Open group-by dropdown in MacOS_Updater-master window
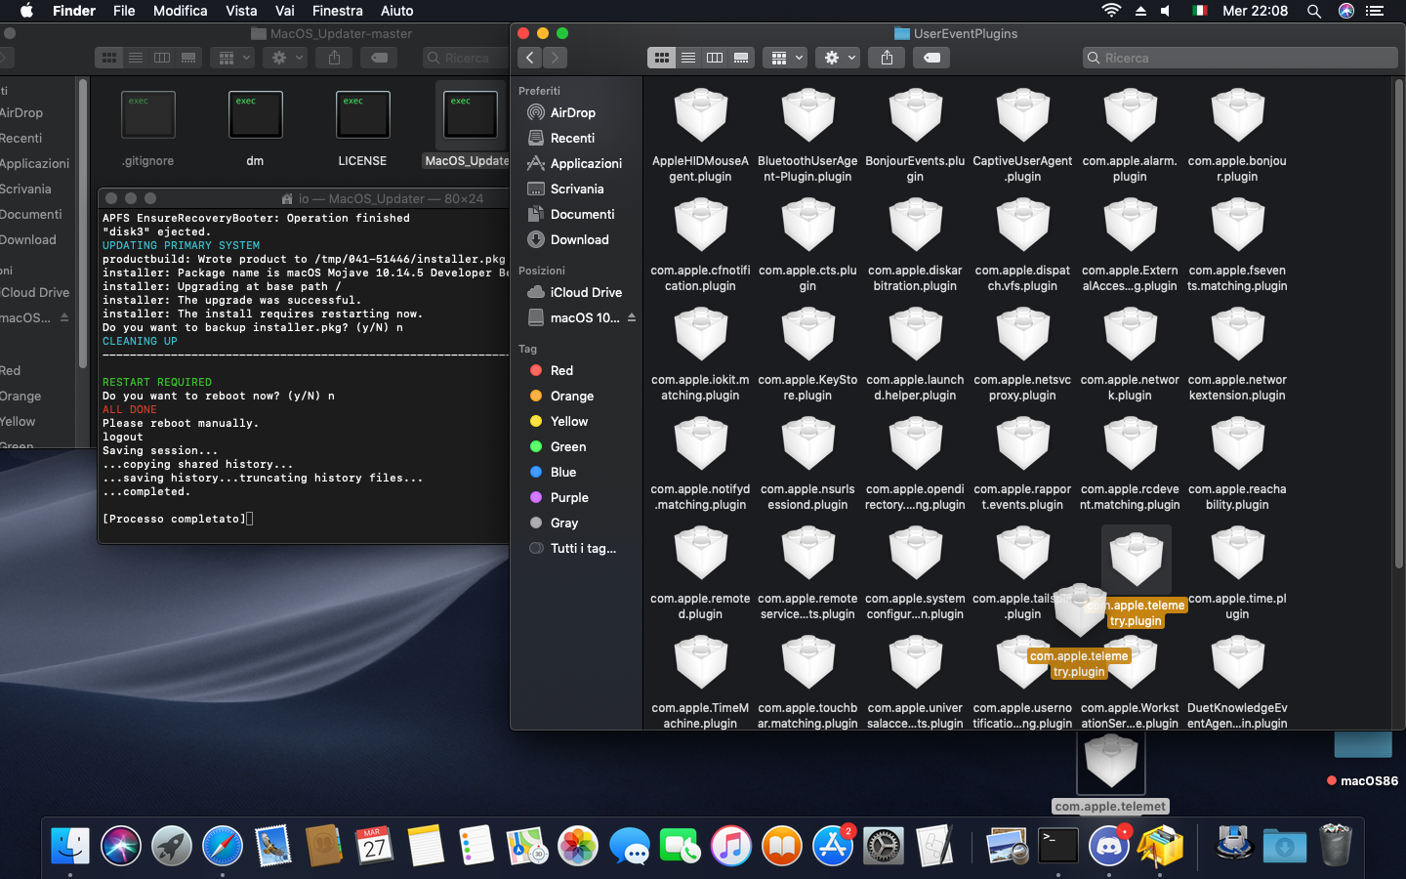This screenshot has width=1406, height=879. click(x=233, y=58)
